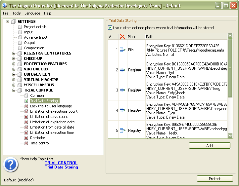This screenshot has height=186, width=239.
Task: Toggle the Reminder red X mark
Action: 26,138
